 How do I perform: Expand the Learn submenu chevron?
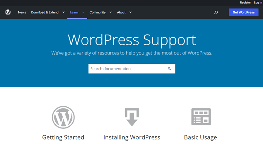coord(83,12)
